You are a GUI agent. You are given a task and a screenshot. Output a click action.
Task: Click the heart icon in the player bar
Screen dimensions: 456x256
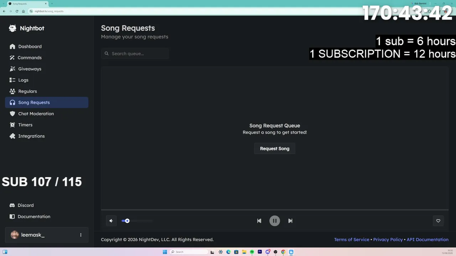438,221
